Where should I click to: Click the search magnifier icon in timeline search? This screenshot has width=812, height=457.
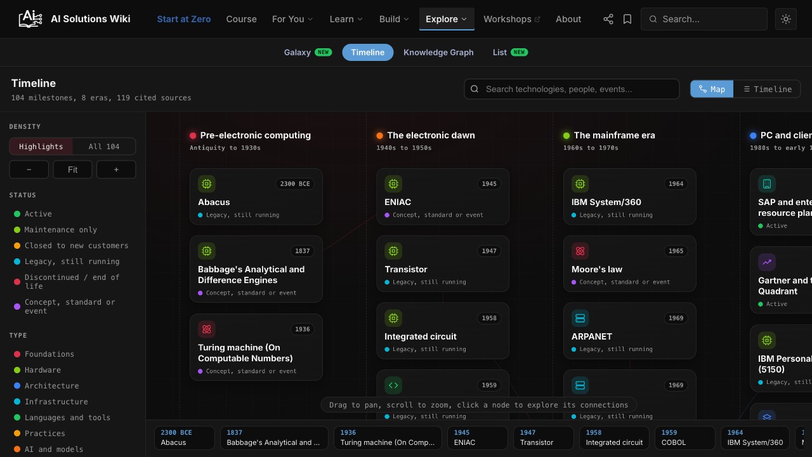tap(475, 89)
